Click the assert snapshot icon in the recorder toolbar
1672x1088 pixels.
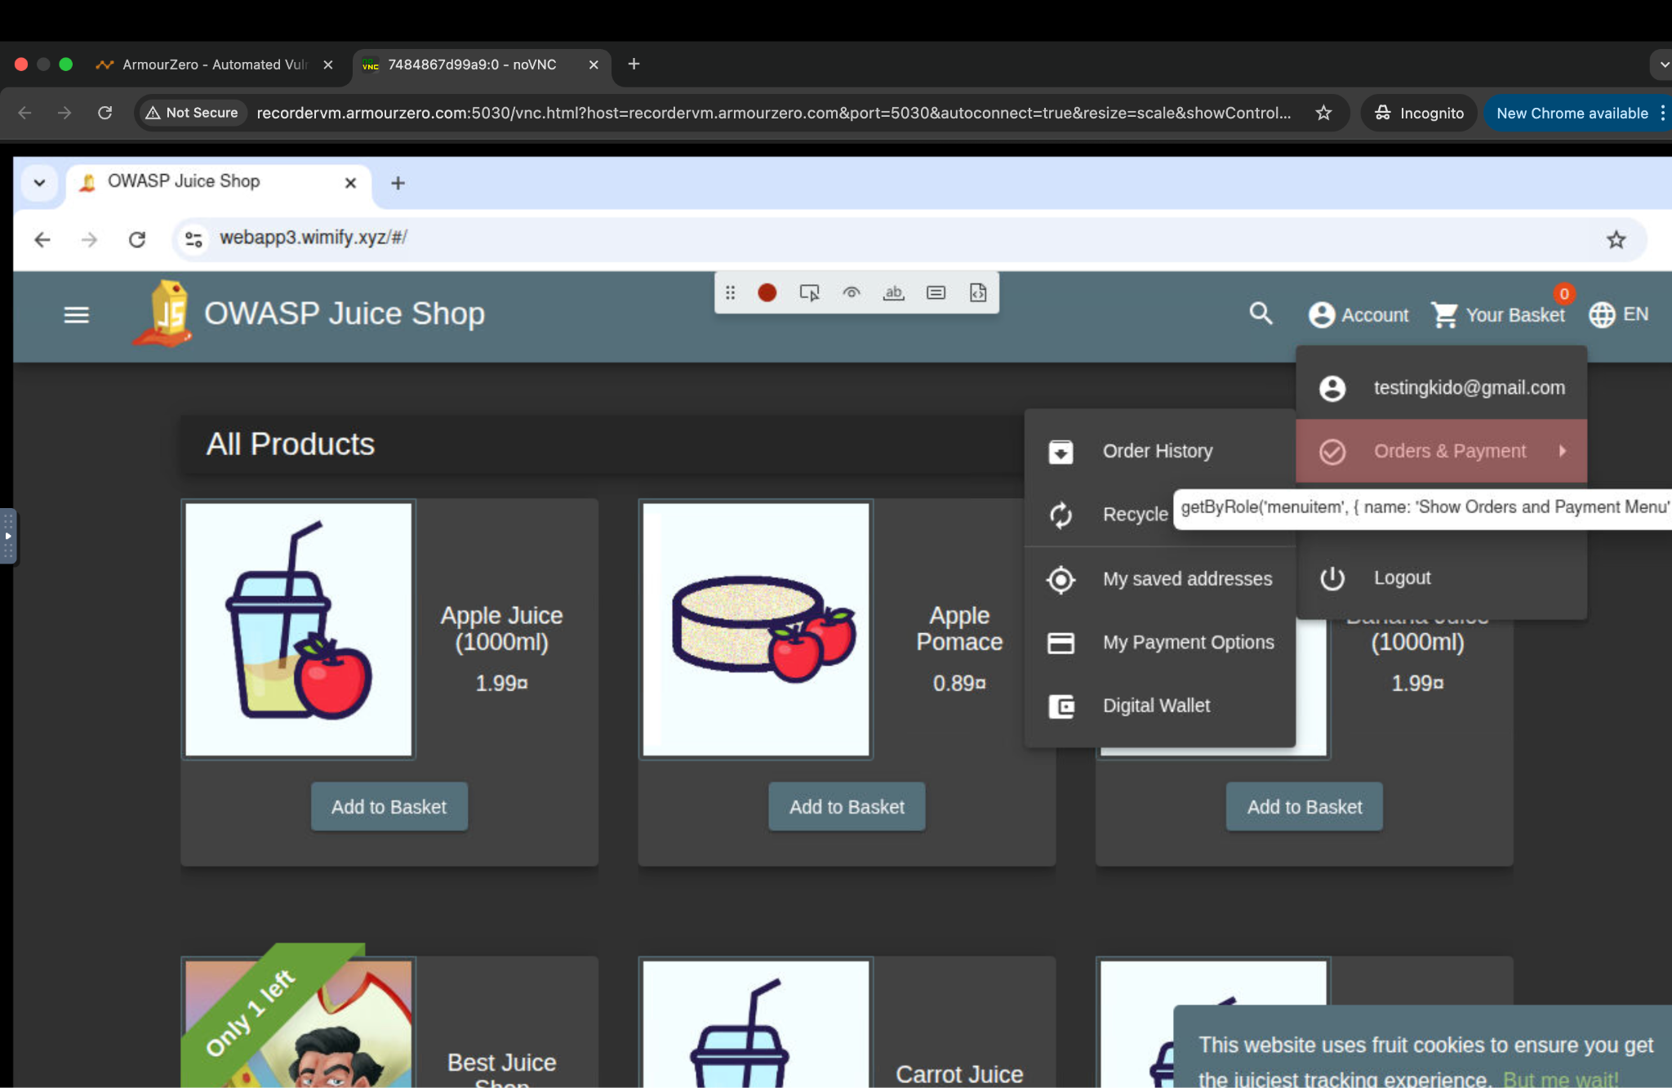978,292
